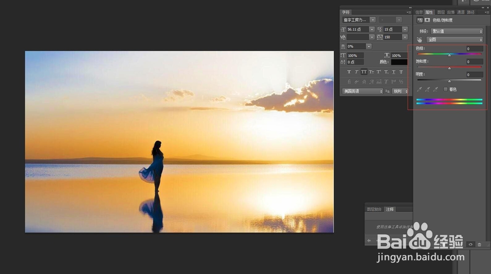Click the font size icon
This screenshot has height=274, width=491.
pyautogui.click(x=343, y=29)
